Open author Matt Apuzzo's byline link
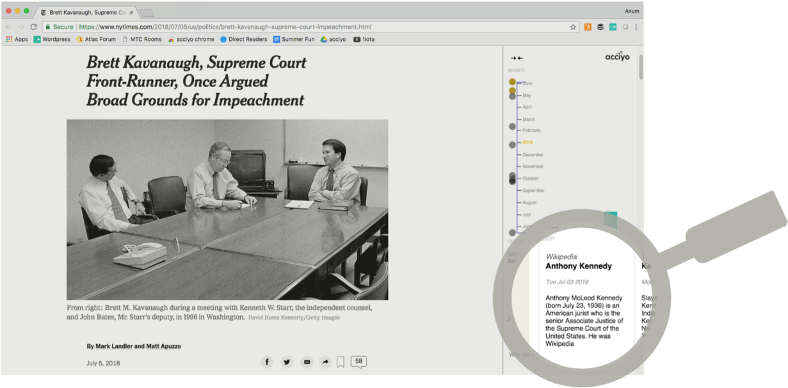Viewport: 788px width, 388px height. [x=163, y=346]
